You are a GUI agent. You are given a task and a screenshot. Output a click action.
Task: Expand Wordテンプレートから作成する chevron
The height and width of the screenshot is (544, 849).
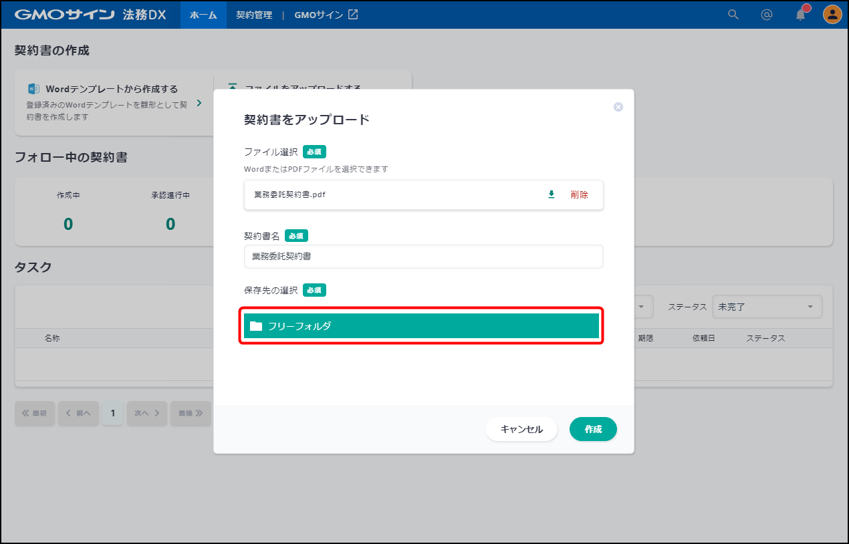click(199, 104)
